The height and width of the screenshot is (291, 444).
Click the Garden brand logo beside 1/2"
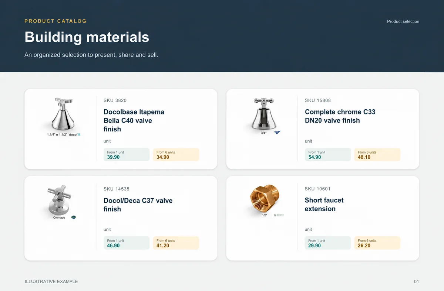pyautogui.click(x=279, y=215)
